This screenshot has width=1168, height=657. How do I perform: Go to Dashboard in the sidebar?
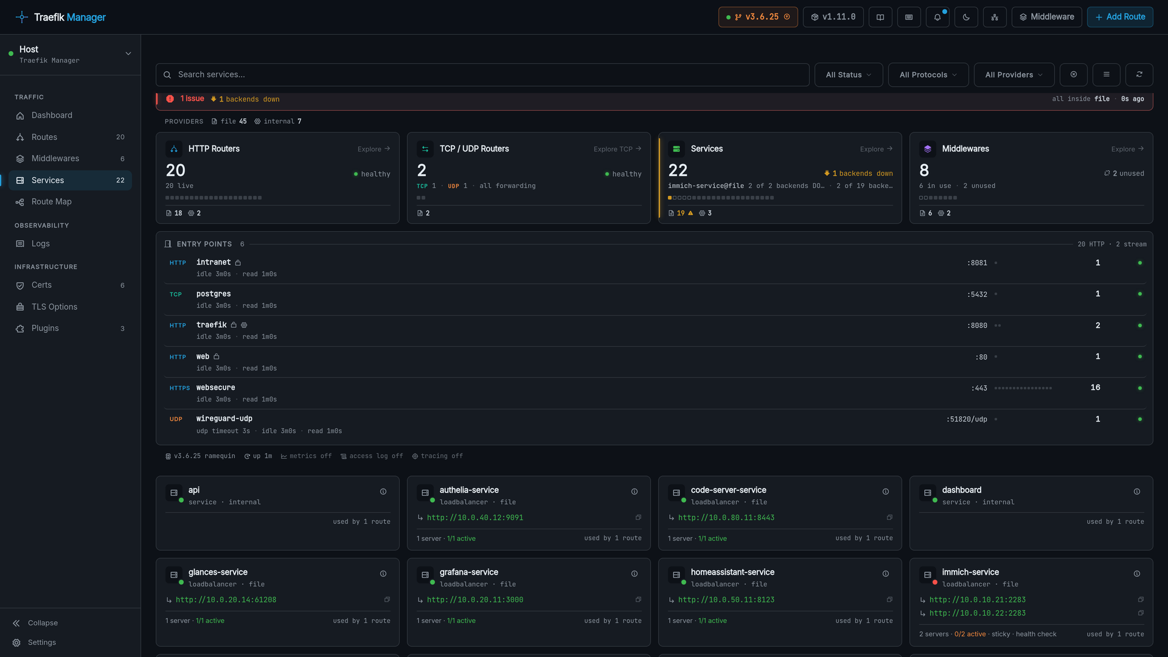point(70,116)
